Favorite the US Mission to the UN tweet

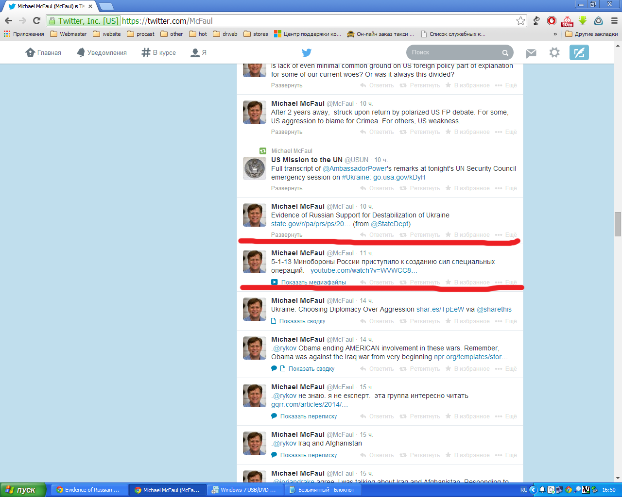pos(467,188)
